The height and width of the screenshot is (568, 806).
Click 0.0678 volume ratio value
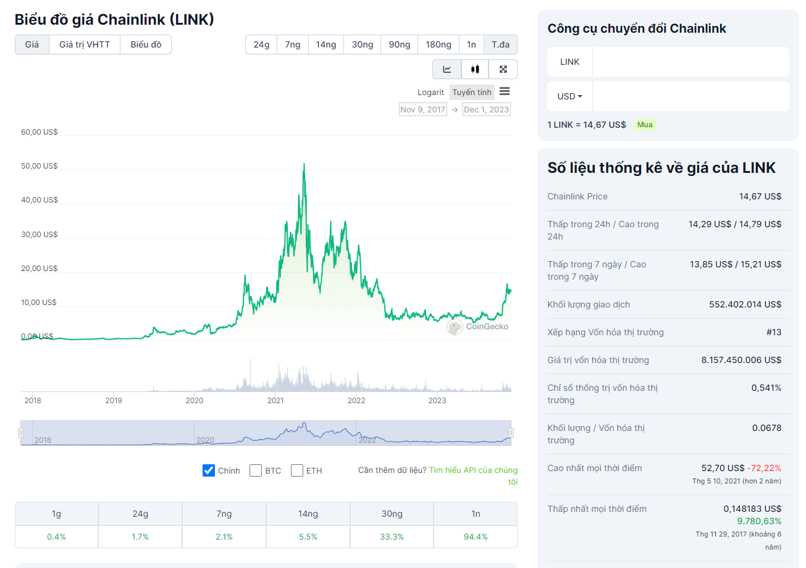pos(766,428)
